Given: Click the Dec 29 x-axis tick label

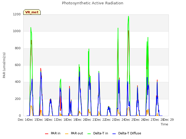Looking at the screenshot, I should (169, 120).
